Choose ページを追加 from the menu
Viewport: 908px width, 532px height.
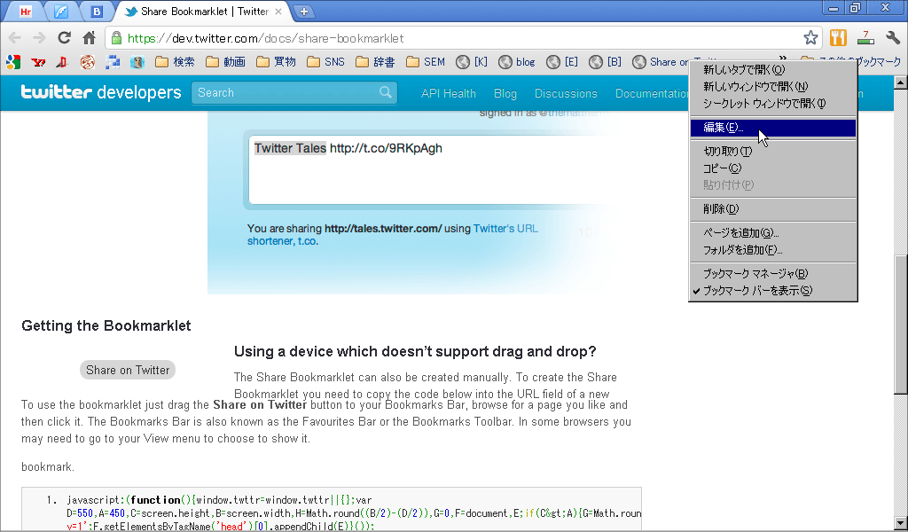click(773, 232)
